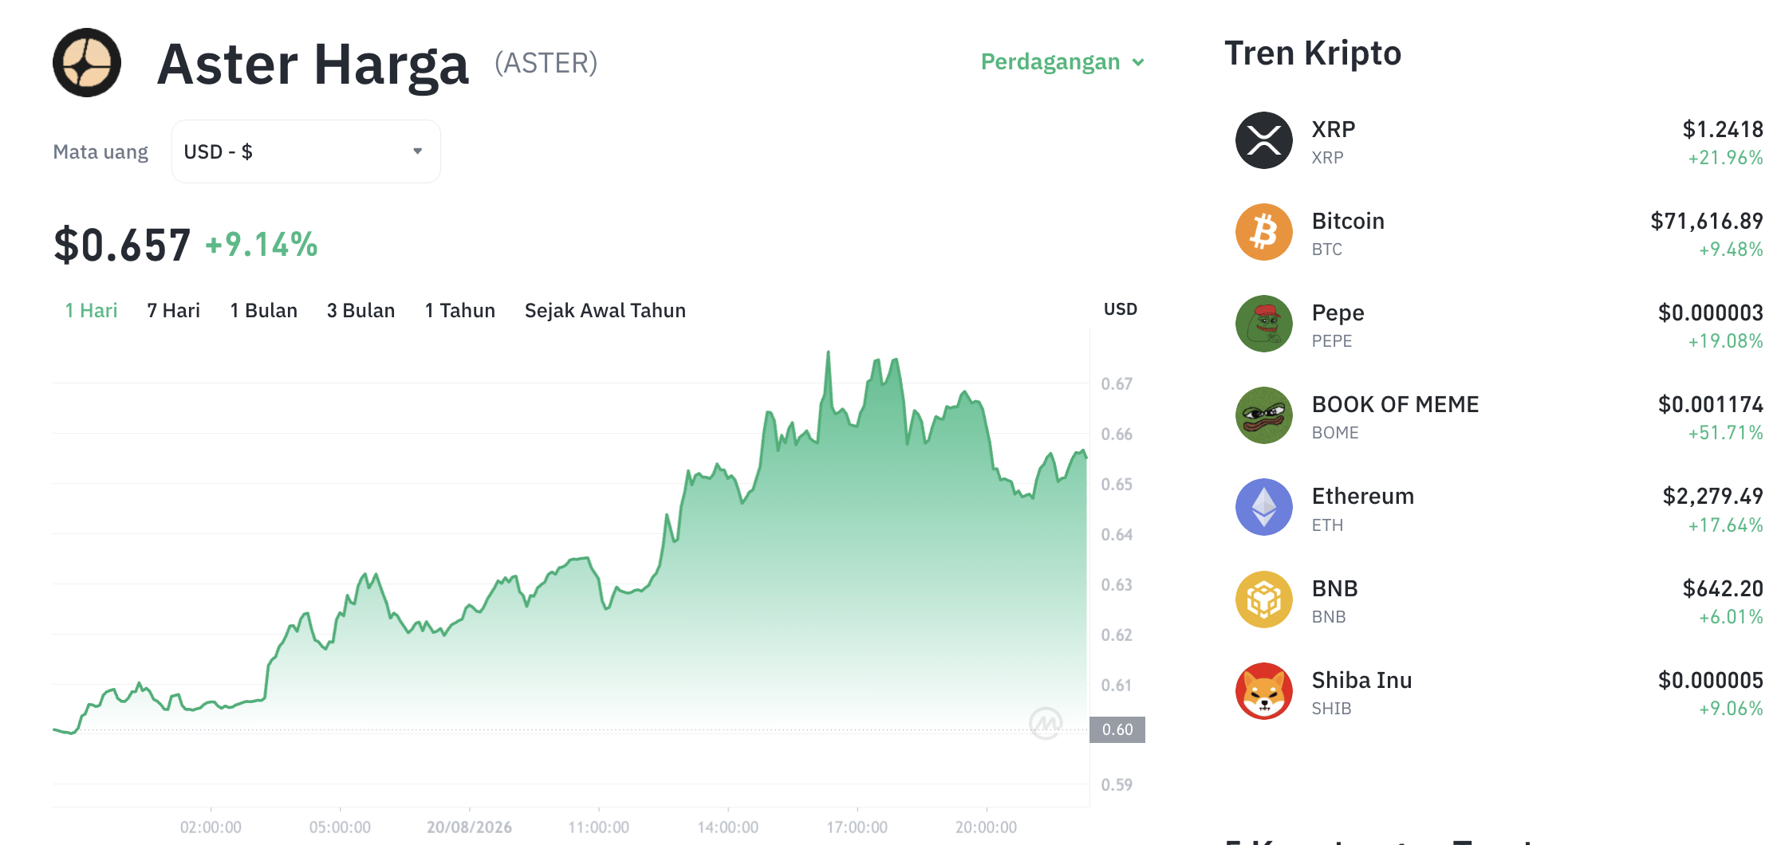The image size is (1777, 845).
Task: Switch to the 7 Hari range
Action: (173, 310)
